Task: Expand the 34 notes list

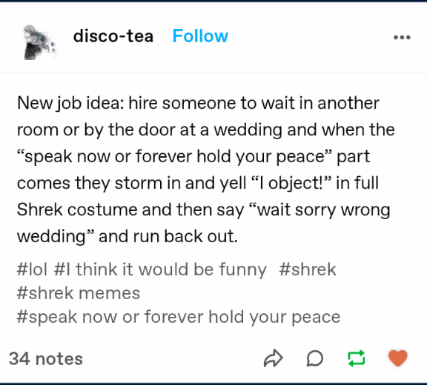Action: pyautogui.click(x=46, y=358)
